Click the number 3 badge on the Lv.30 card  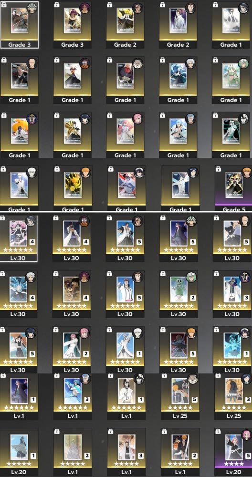click(246, 298)
